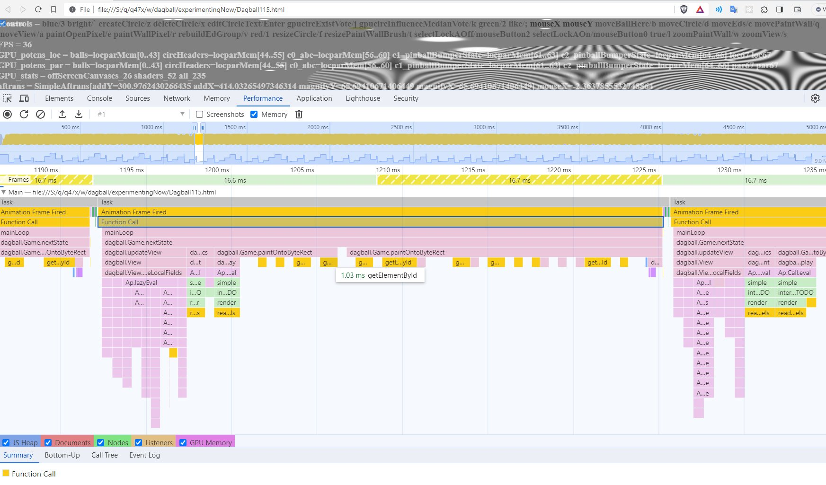This screenshot has width=826, height=485.
Task: Click the left overview timeline selection handle
Action: point(195,127)
